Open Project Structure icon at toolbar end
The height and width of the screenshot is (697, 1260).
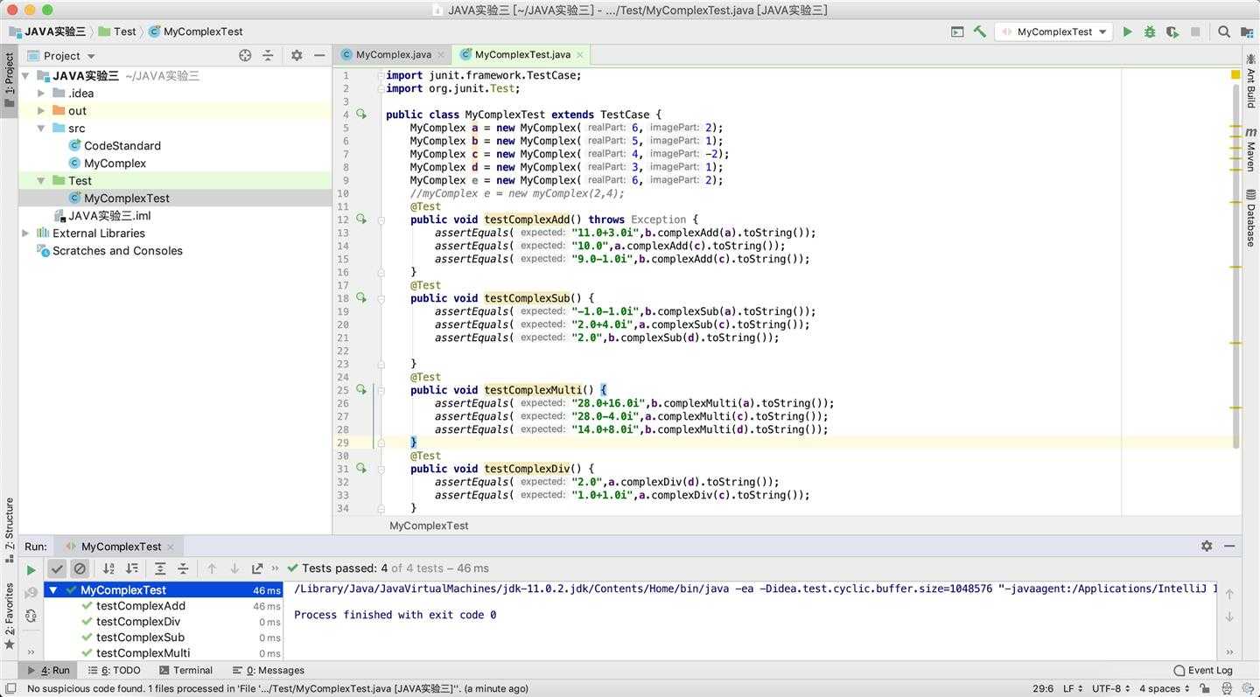point(1246,31)
